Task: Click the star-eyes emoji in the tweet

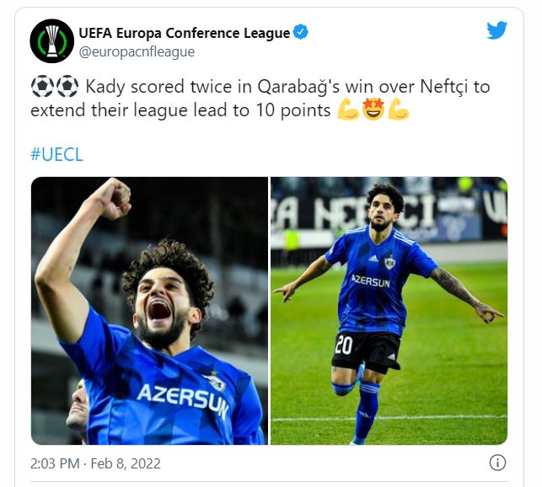Action: pos(373,110)
